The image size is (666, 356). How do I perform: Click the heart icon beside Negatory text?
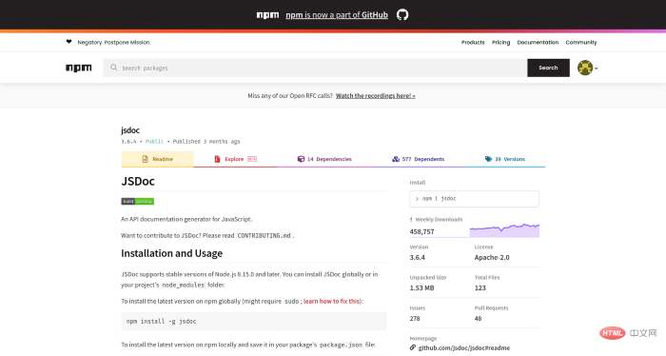click(x=69, y=42)
